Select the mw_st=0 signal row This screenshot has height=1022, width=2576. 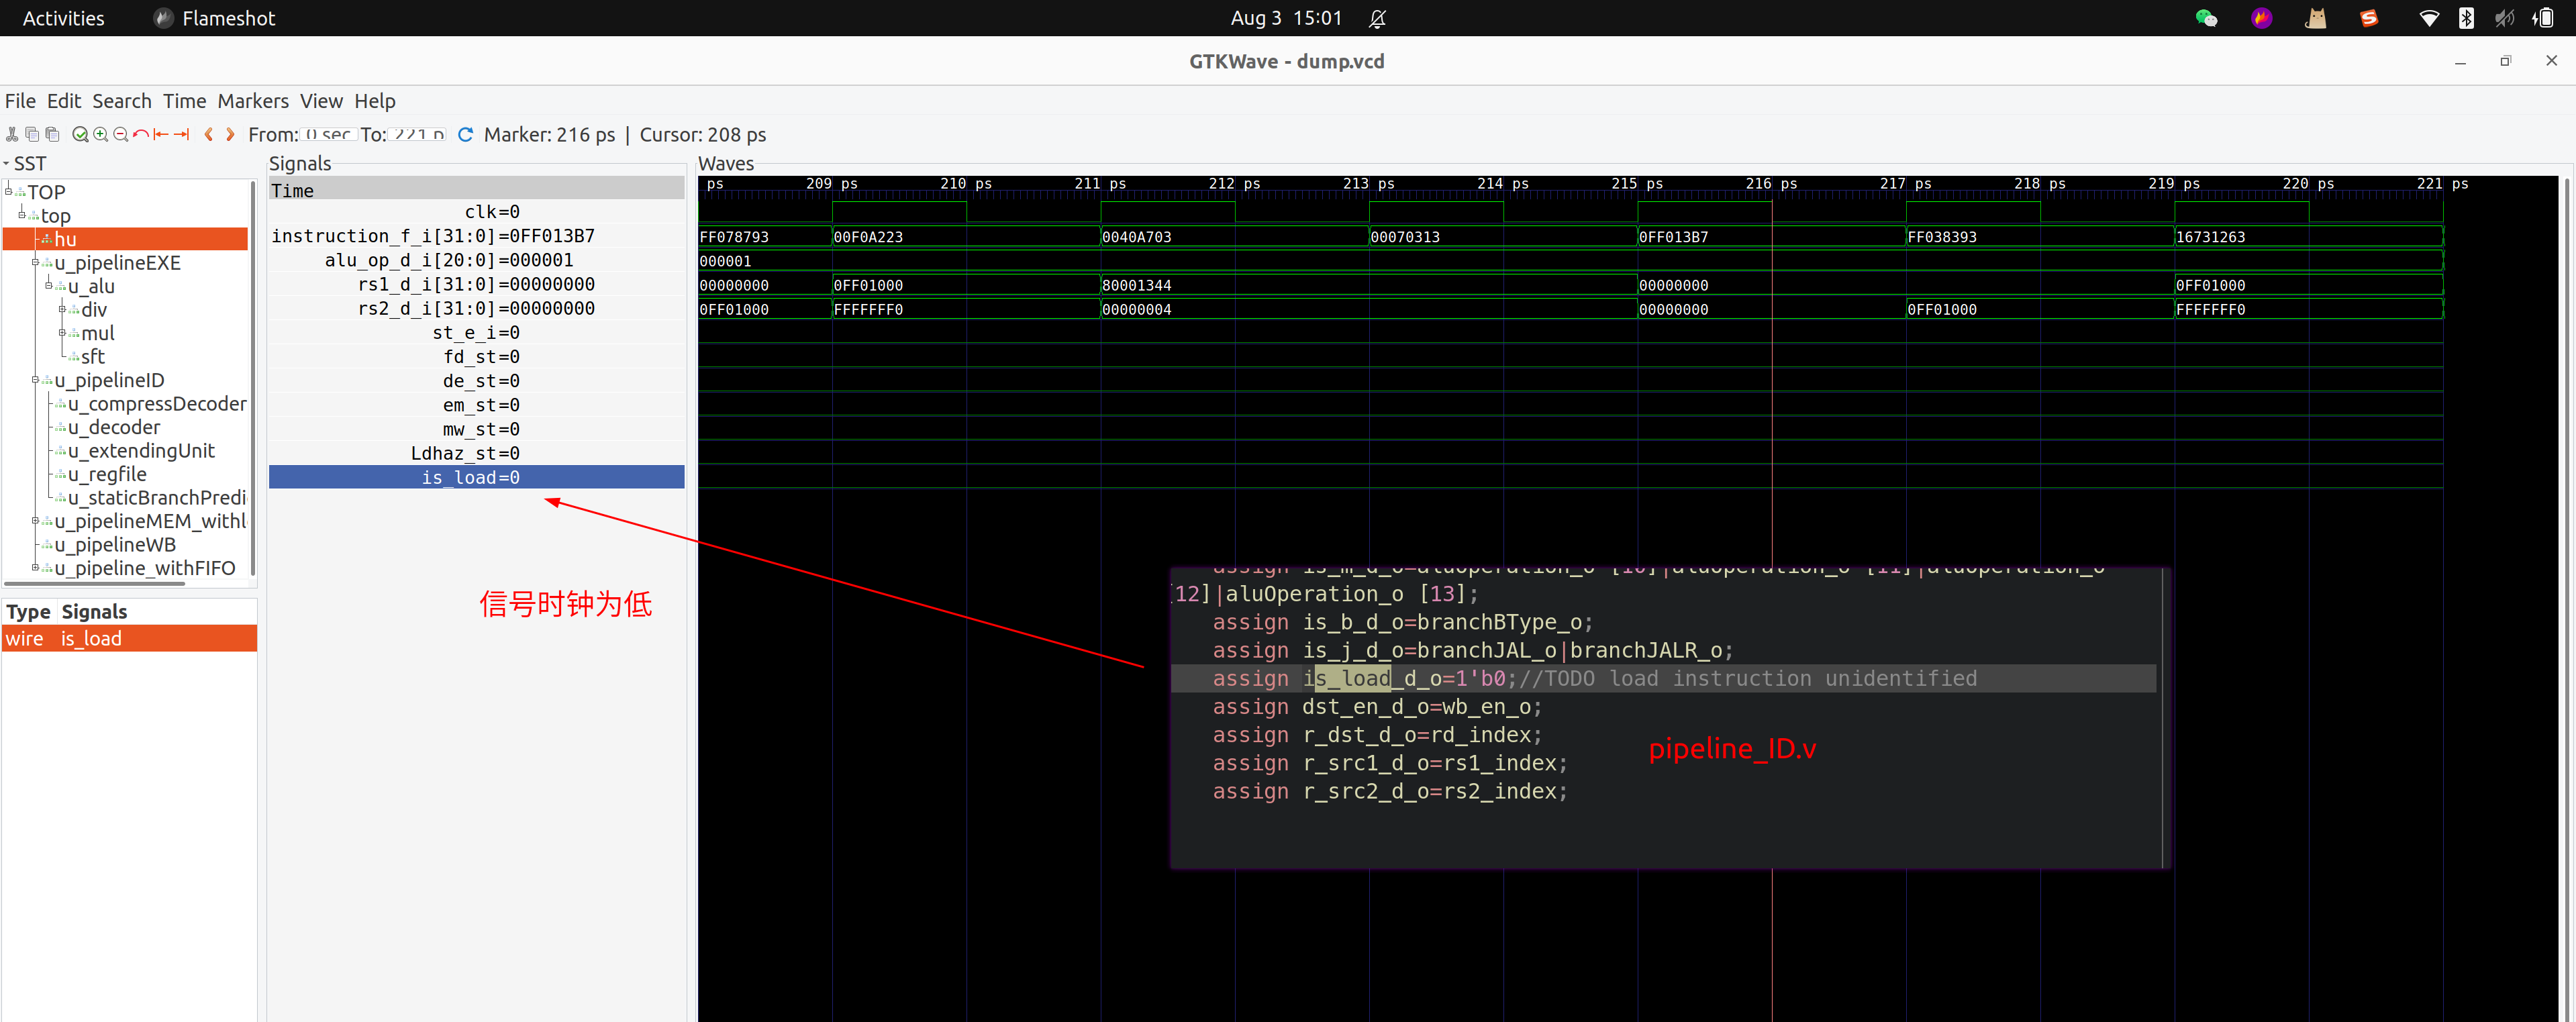pyautogui.click(x=477, y=429)
